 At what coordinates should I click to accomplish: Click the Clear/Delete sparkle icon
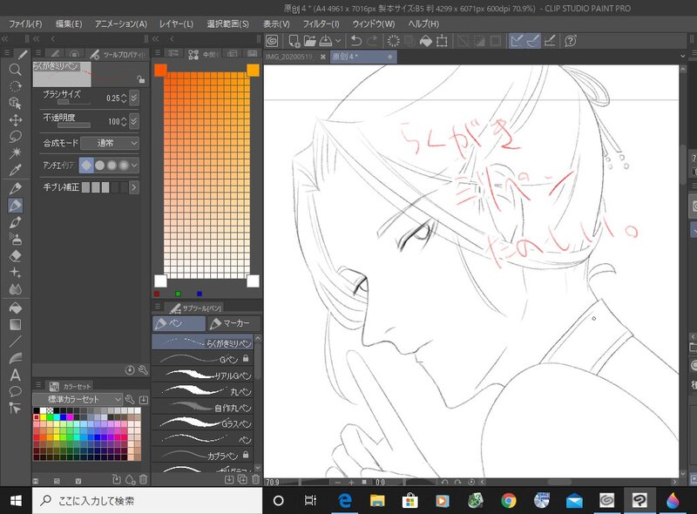coord(394,41)
